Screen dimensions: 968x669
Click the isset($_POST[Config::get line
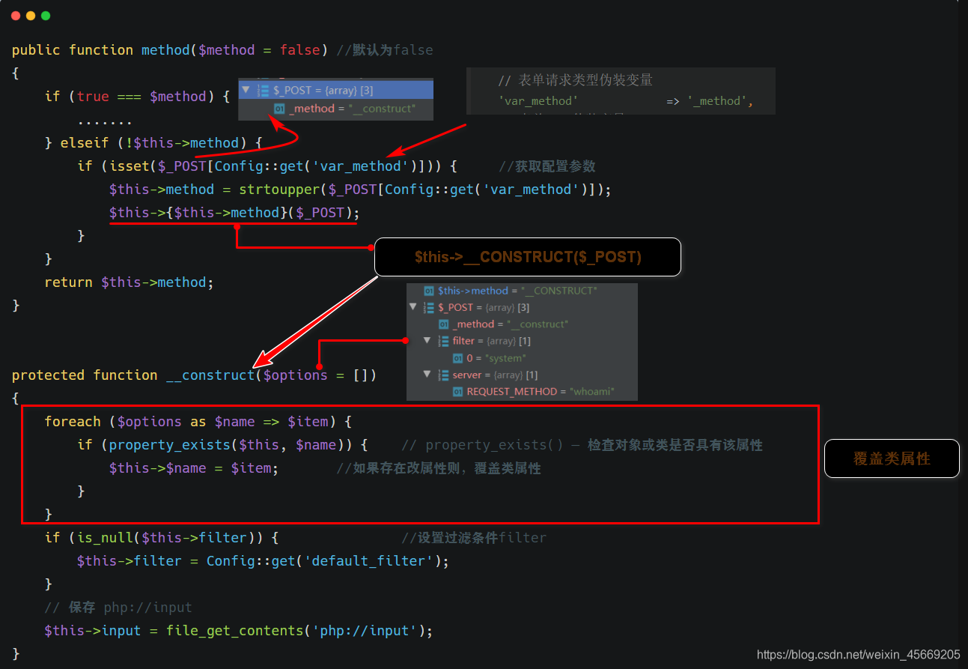coord(267,166)
